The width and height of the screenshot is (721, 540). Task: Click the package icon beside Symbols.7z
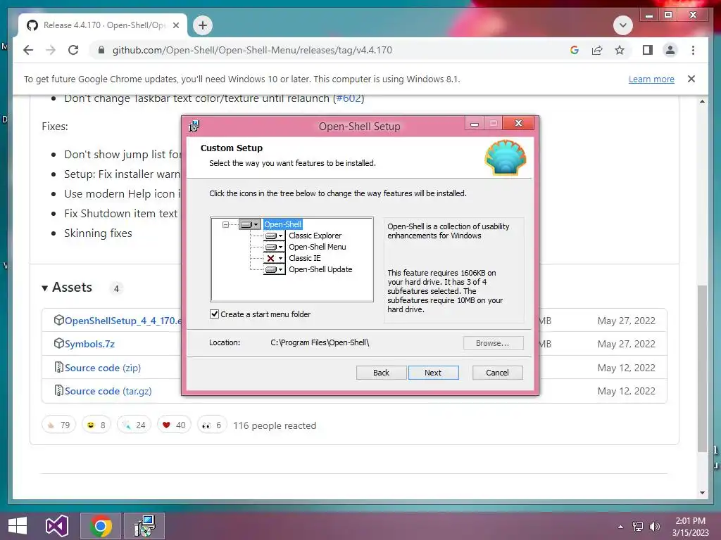(59, 343)
